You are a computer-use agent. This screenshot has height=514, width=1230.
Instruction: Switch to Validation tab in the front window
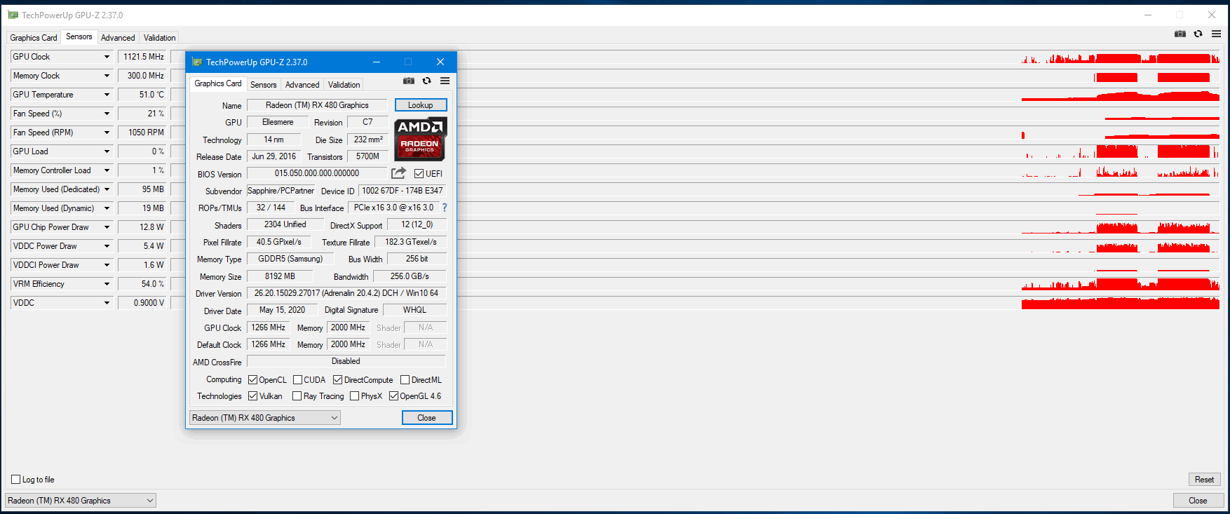click(344, 85)
